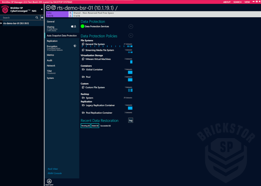Click the Pool folder icon
261x186 pixels.
[83, 77]
